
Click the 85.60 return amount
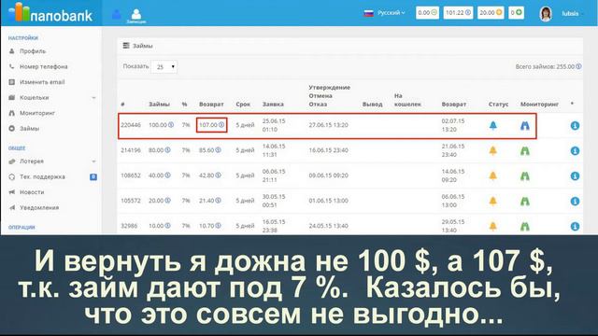209,150
